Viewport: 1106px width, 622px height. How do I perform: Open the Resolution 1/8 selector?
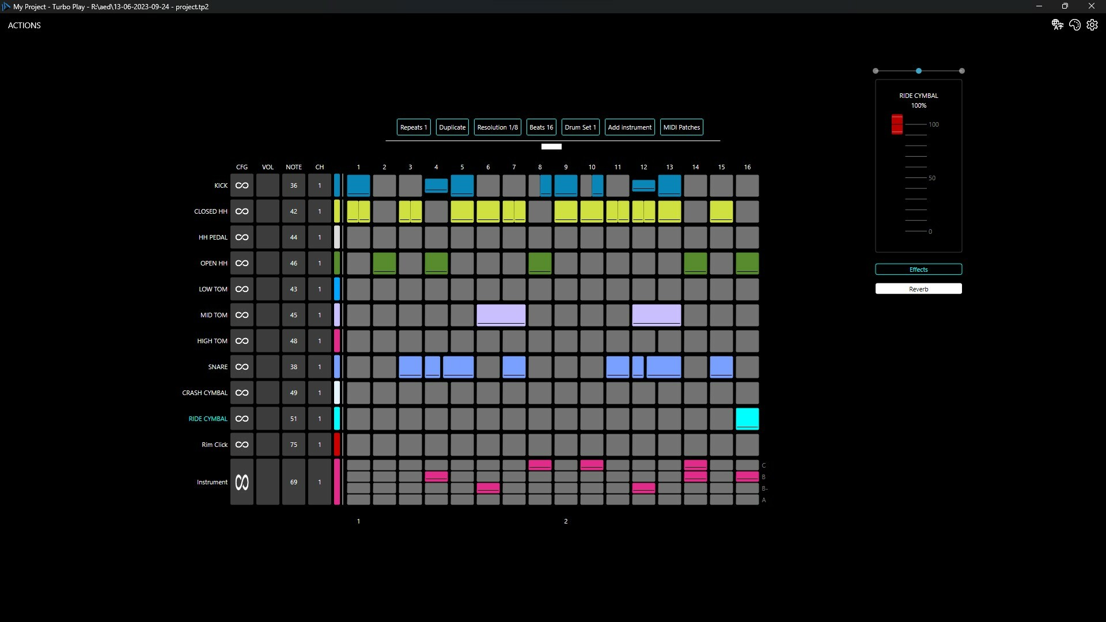click(497, 127)
